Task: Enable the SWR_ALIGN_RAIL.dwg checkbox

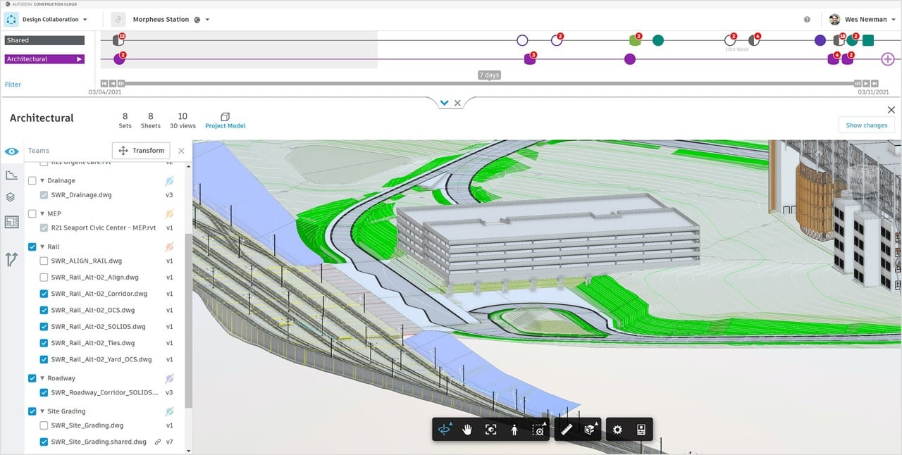Action: pyautogui.click(x=44, y=261)
